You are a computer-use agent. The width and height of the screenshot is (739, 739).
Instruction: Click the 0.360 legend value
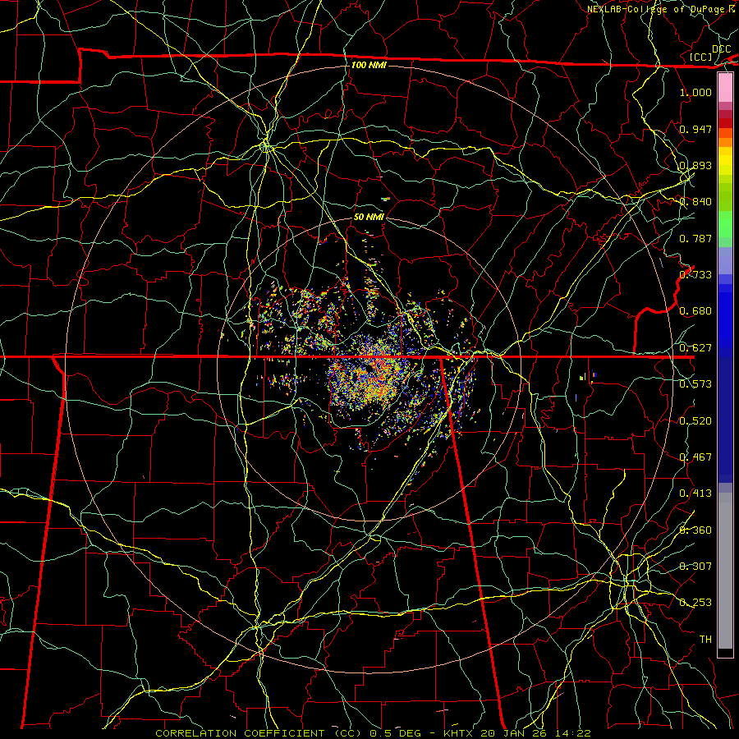coord(695,530)
